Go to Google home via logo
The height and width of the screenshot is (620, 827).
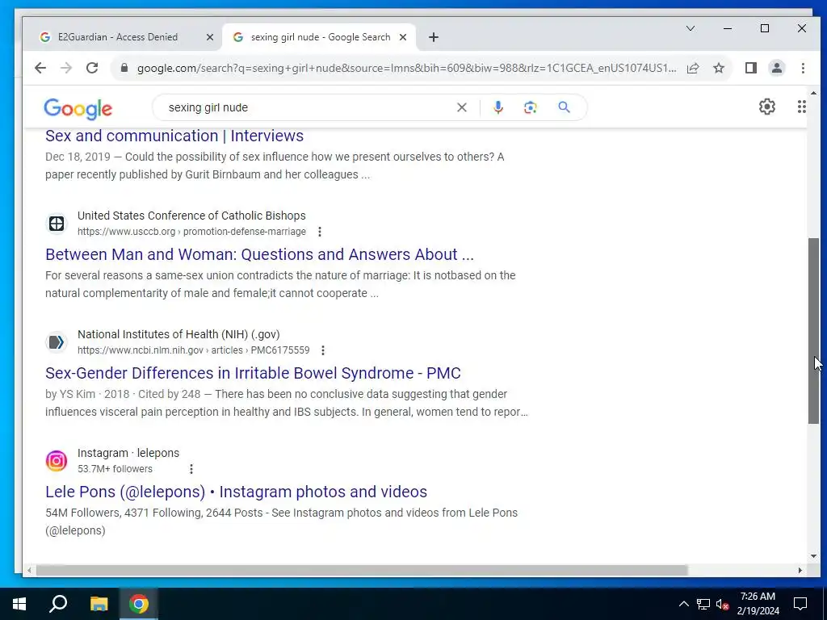78,109
